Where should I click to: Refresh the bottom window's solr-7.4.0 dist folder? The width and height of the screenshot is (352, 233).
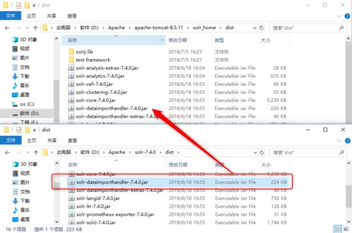262,152
